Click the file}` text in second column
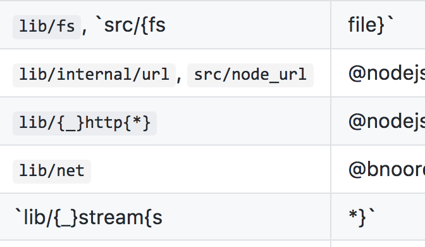The width and height of the screenshot is (425, 247). point(366,25)
